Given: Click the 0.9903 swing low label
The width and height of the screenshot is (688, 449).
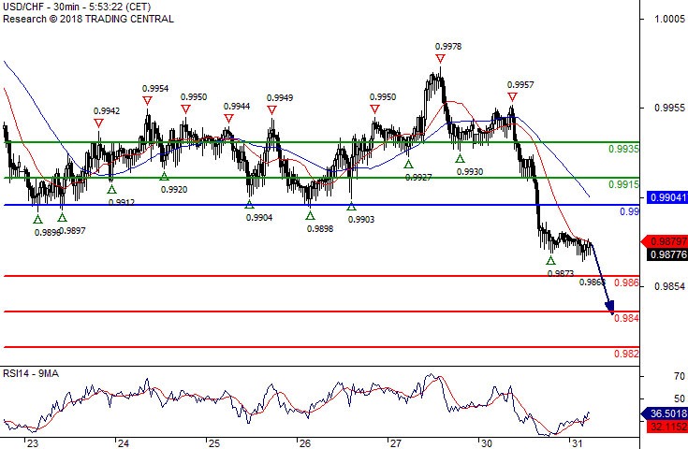Looking at the screenshot, I should click(x=361, y=219).
